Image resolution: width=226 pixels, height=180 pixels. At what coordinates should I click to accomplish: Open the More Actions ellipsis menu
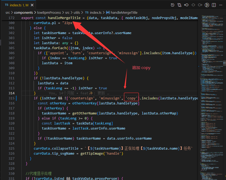[x=221, y=5]
